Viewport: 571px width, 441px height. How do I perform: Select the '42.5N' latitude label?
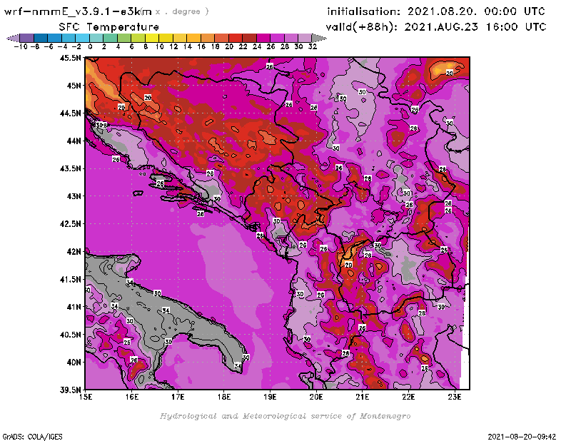[x=70, y=223]
